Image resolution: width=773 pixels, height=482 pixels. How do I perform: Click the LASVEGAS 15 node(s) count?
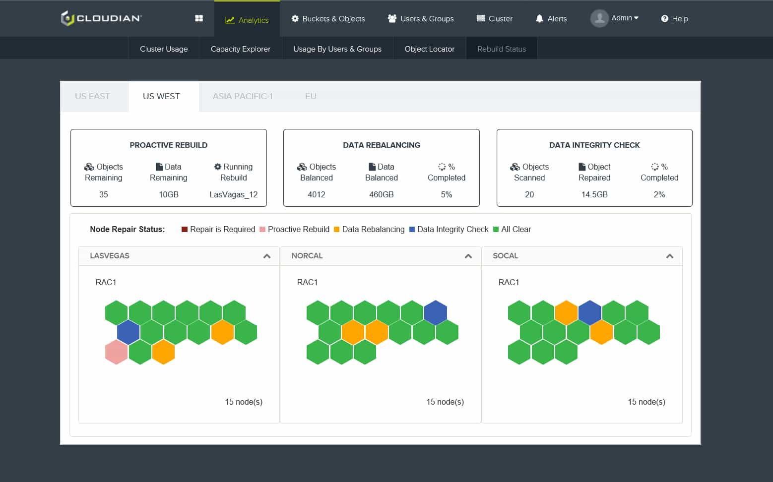tap(244, 402)
